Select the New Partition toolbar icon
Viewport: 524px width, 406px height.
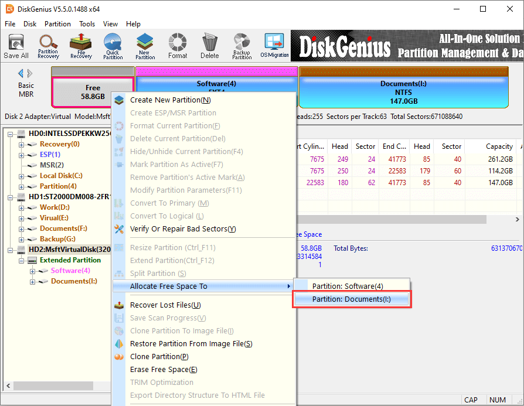145,46
